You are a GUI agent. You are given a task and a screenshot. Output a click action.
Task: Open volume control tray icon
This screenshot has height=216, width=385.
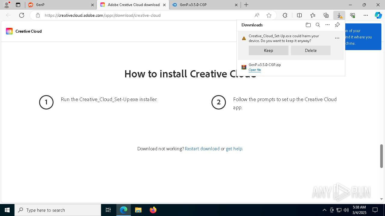pyautogui.click(x=346, y=210)
